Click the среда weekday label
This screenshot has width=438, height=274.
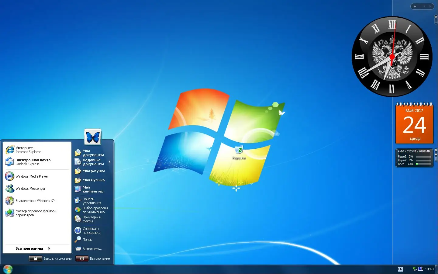click(415, 139)
